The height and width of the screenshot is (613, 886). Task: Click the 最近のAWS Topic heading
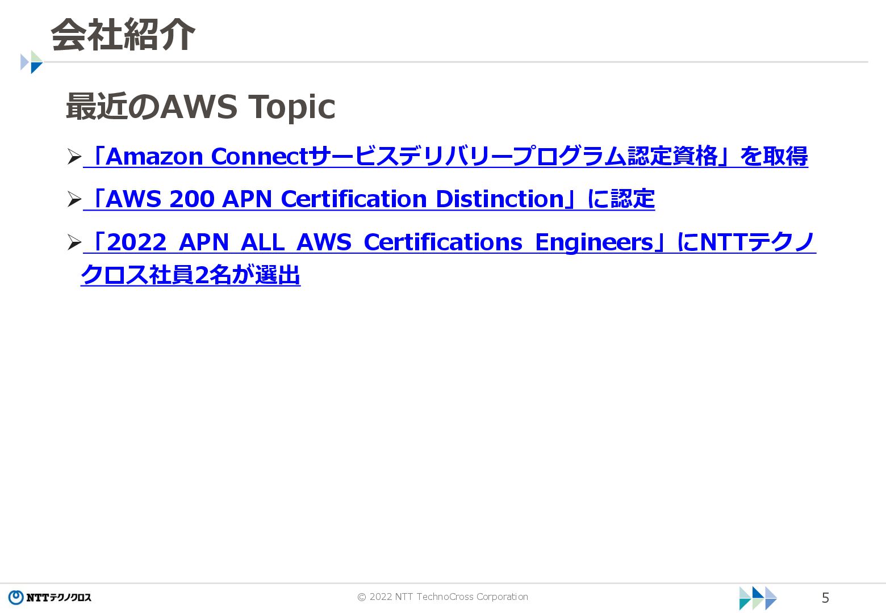[x=200, y=106]
